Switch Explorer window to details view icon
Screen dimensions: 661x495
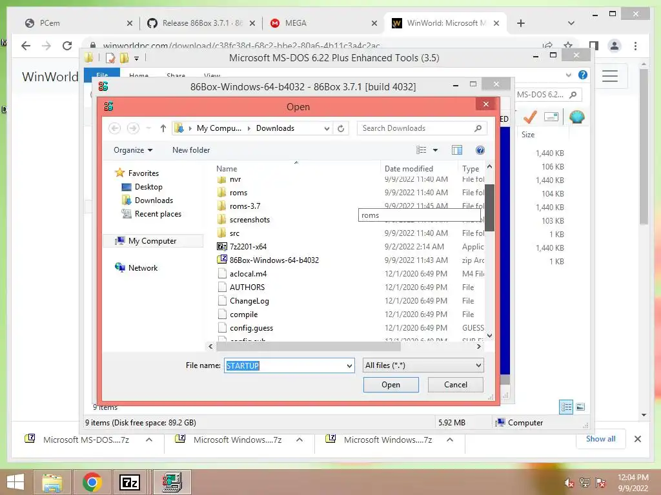(566, 407)
